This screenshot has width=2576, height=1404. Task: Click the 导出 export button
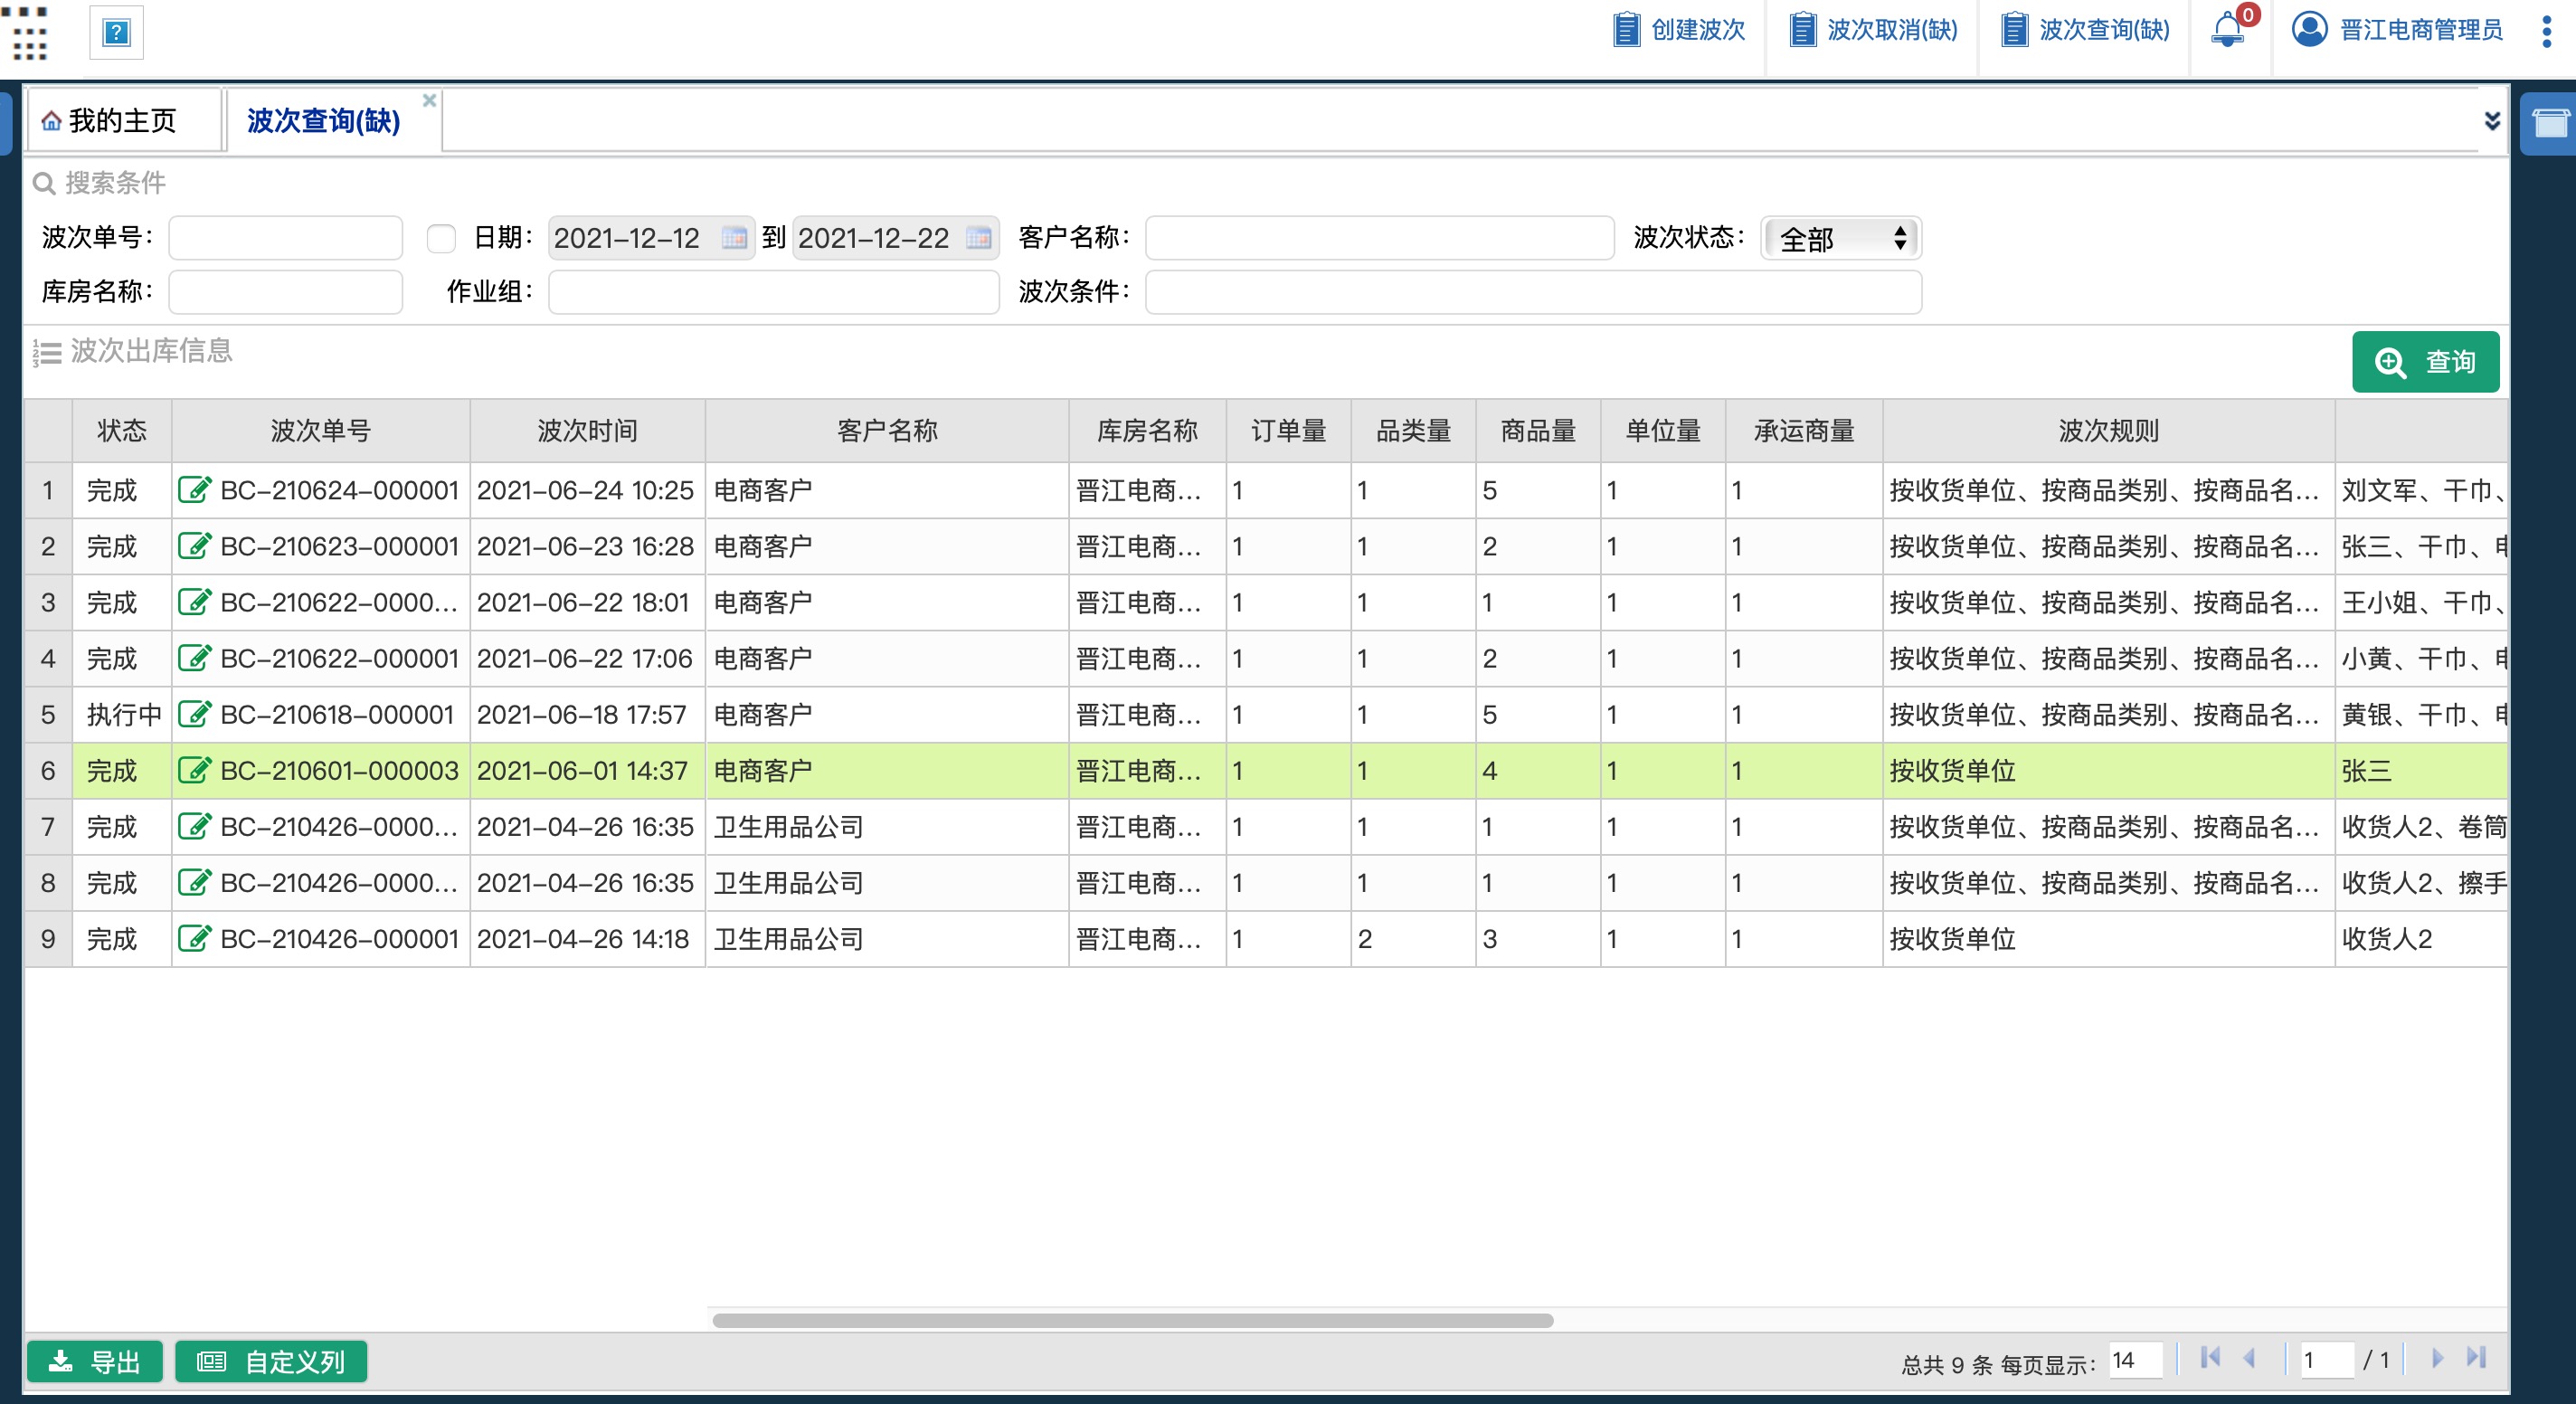point(95,1361)
